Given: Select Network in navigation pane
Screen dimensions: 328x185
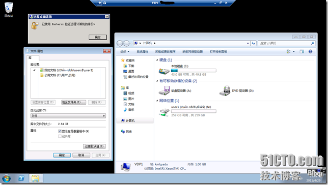Looking at the screenshot, I should [x=126, y=132].
